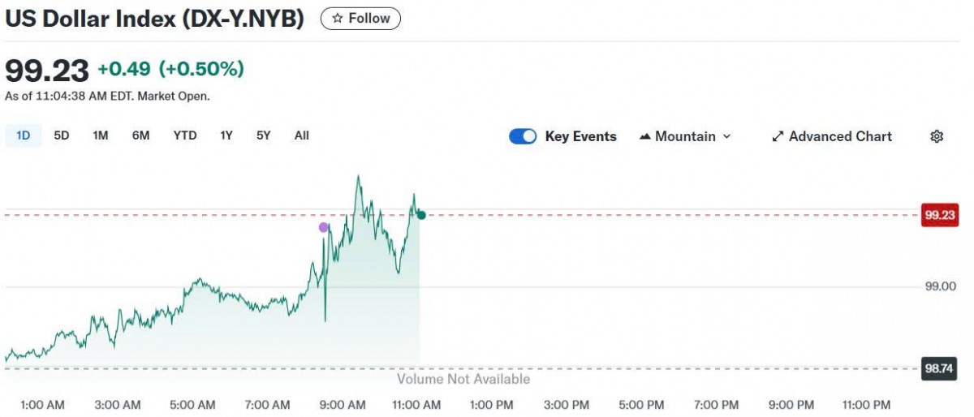Choose the 5Y time range

pos(264,135)
